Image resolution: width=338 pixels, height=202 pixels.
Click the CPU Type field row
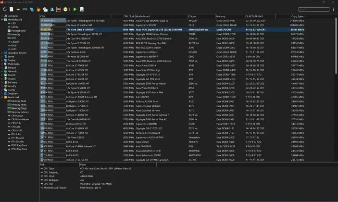[x=98, y=169]
